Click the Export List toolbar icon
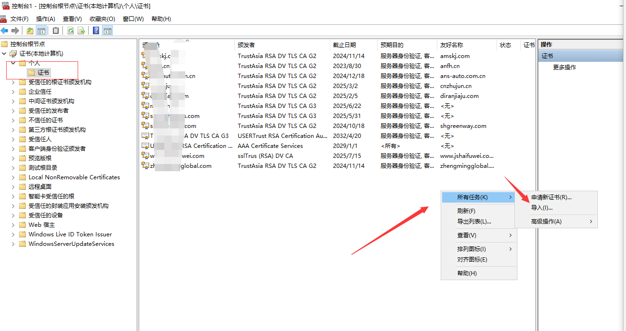 [x=81, y=31]
